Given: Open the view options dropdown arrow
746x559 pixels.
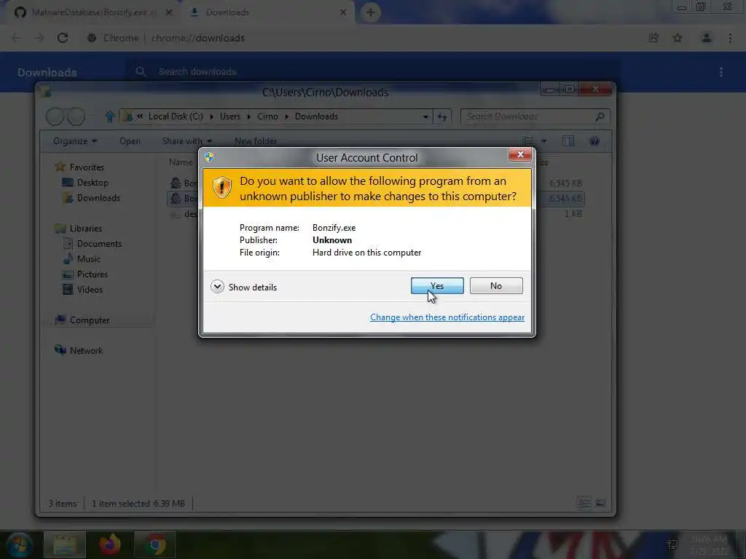Looking at the screenshot, I should pos(543,140).
